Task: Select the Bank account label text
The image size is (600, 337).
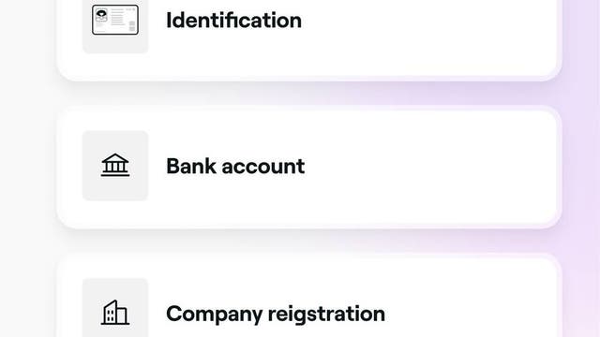Action: click(x=235, y=167)
